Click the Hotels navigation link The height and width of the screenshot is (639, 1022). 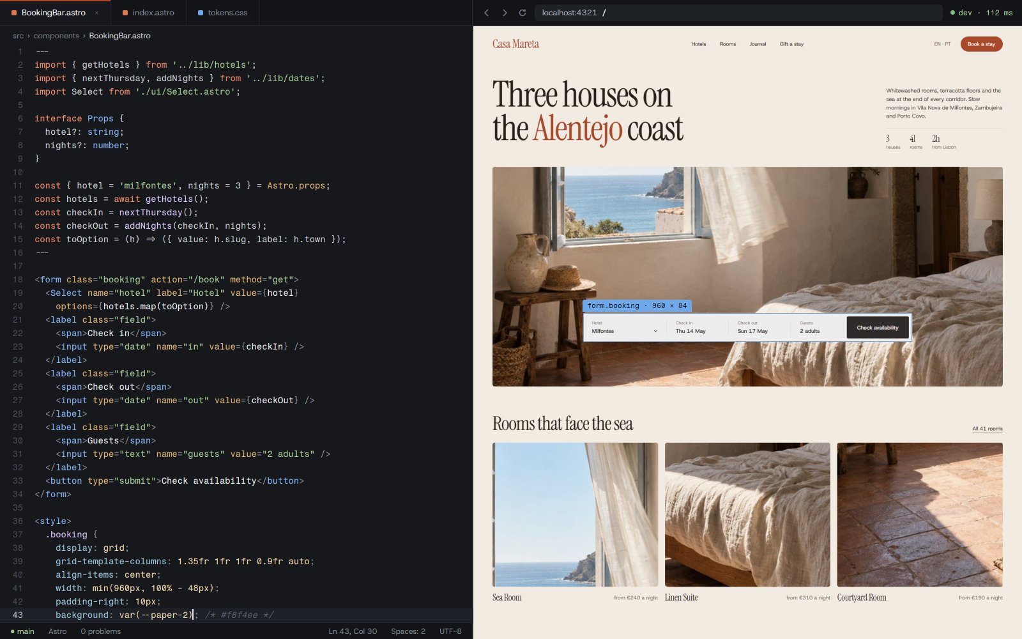click(699, 44)
